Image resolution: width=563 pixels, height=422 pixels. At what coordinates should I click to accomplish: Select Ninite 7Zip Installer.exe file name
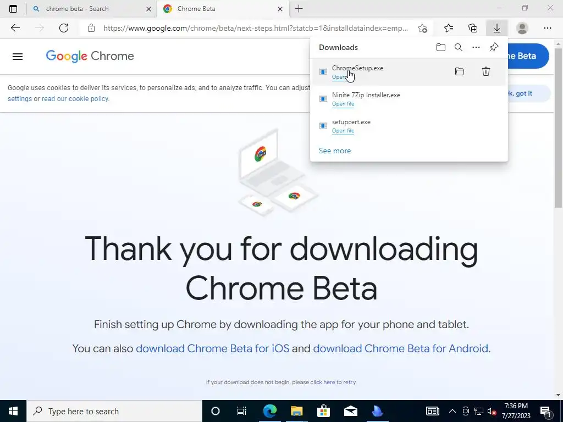point(366,95)
